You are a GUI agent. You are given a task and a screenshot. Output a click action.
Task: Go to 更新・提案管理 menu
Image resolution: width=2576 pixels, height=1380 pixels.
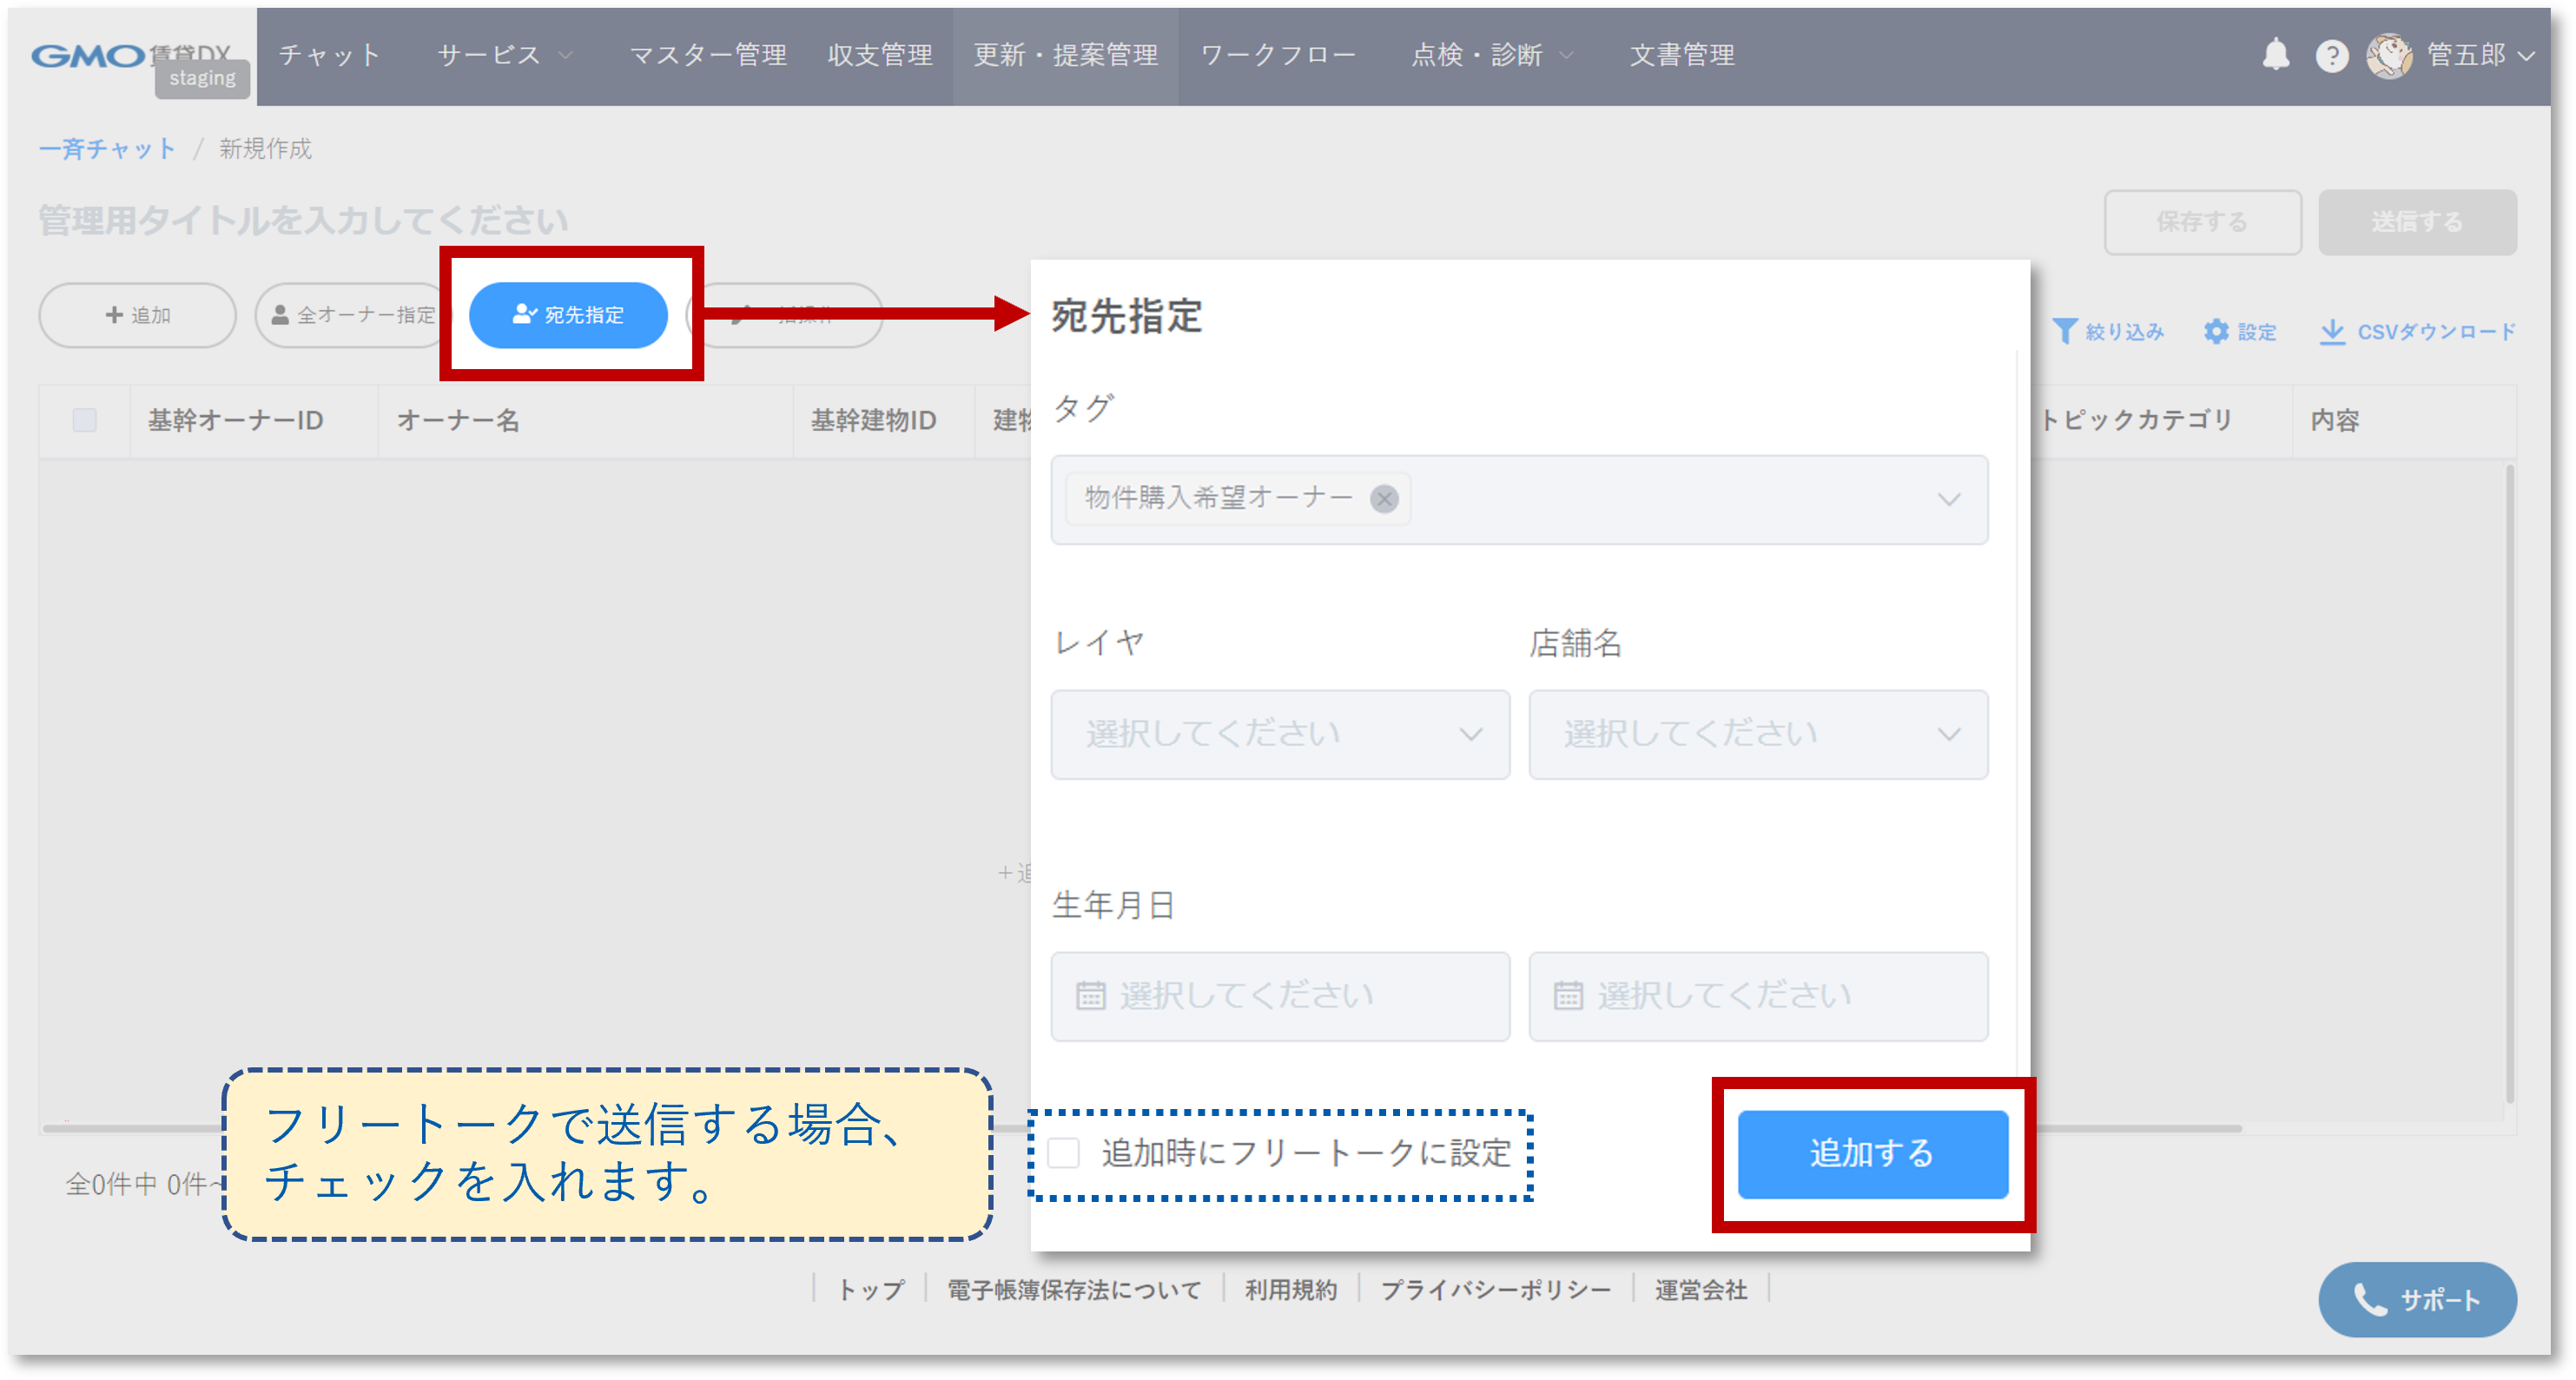(x=1065, y=55)
